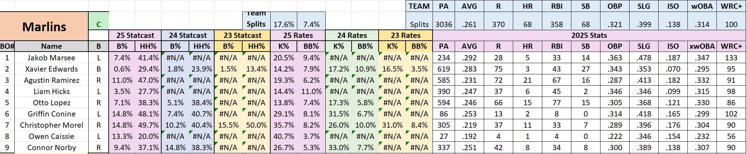The width and height of the screenshot is (747, 154).
Task: Click the team splits PA value 3036
Action: [x=443, y=24]
